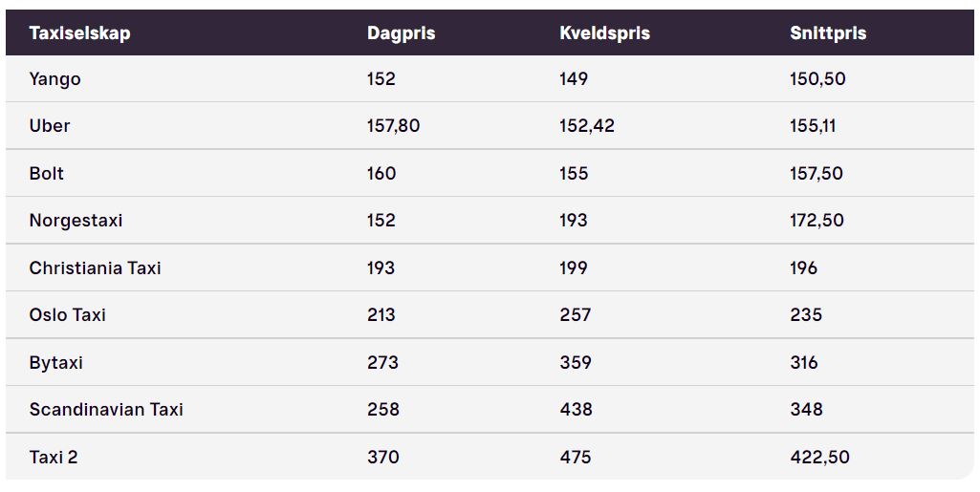Screen dimensions: 980x492
Task: Click the Uber company cell
Action: tap(50, 125)
